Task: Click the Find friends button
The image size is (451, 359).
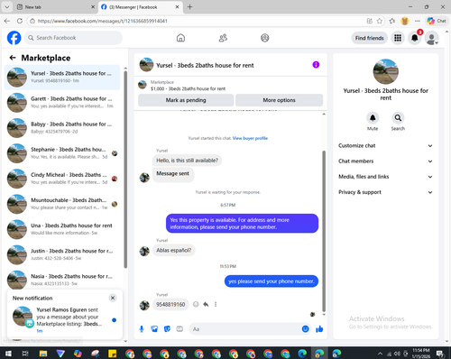Action: pos(369,38)
